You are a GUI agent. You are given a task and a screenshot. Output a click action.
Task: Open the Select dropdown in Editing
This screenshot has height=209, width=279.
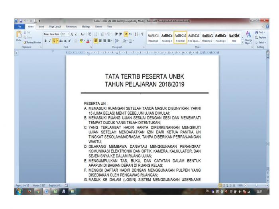coord(261,43)
